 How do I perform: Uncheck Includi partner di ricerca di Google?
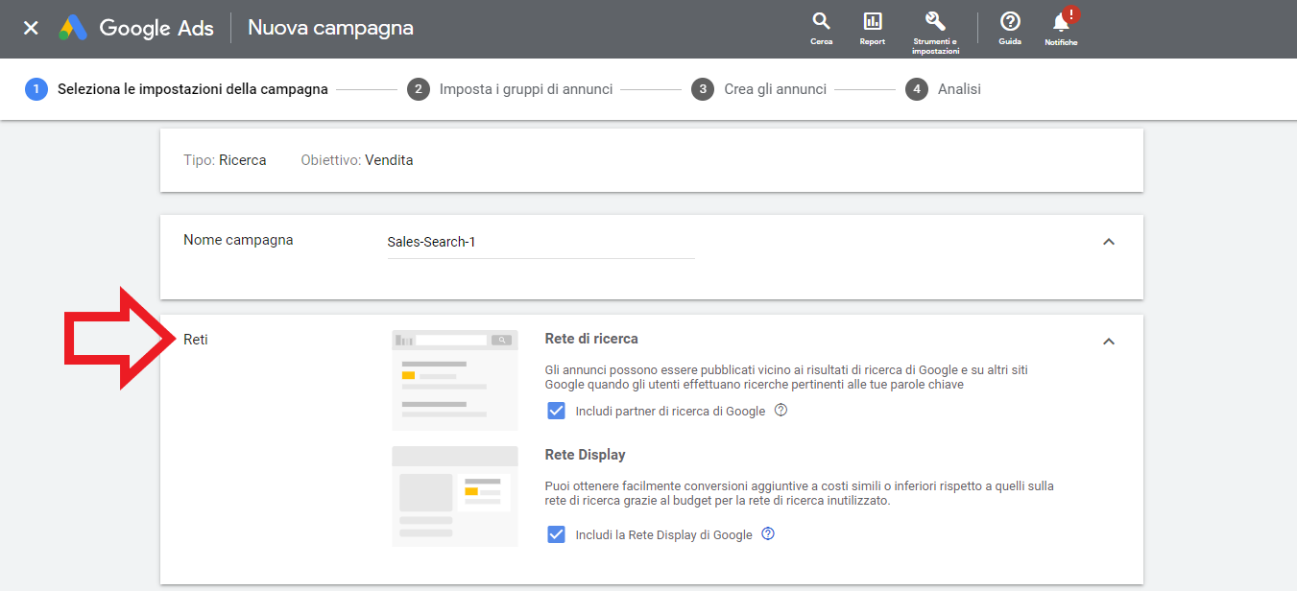tap(556, 411)
